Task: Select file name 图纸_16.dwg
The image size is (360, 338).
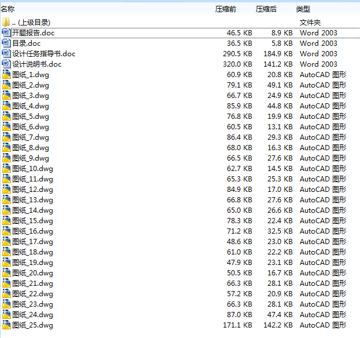Action: tap(32, 231)
